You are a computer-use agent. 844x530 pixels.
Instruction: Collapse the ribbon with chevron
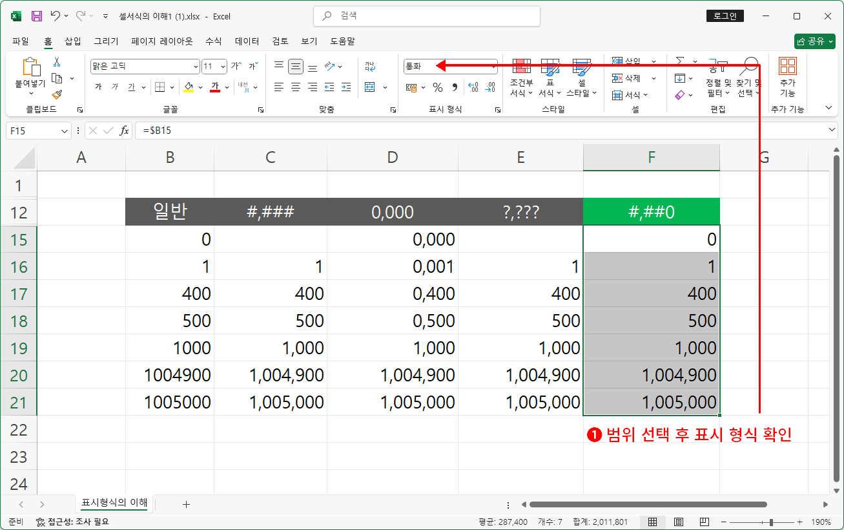[829, 108]
